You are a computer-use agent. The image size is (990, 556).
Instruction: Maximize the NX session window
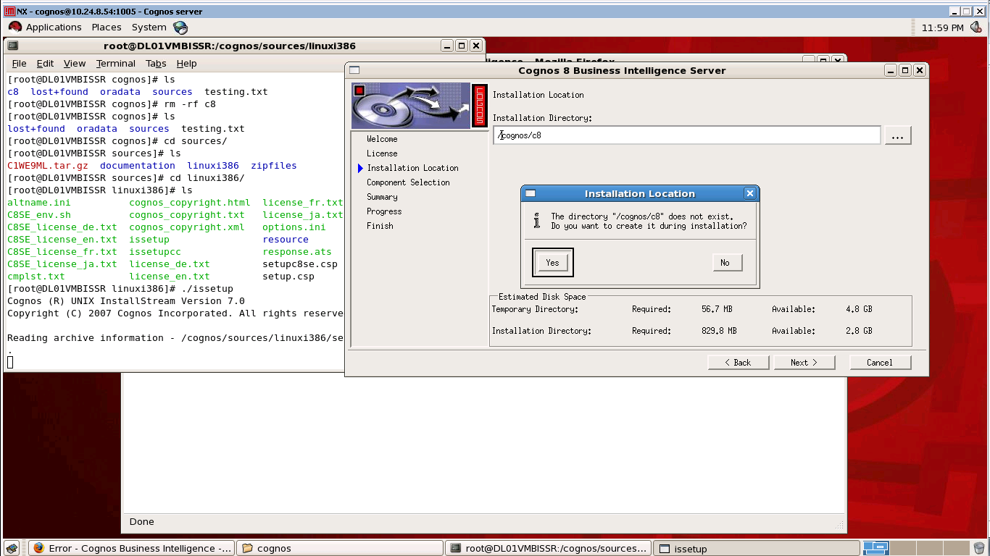tap(968, 12)
